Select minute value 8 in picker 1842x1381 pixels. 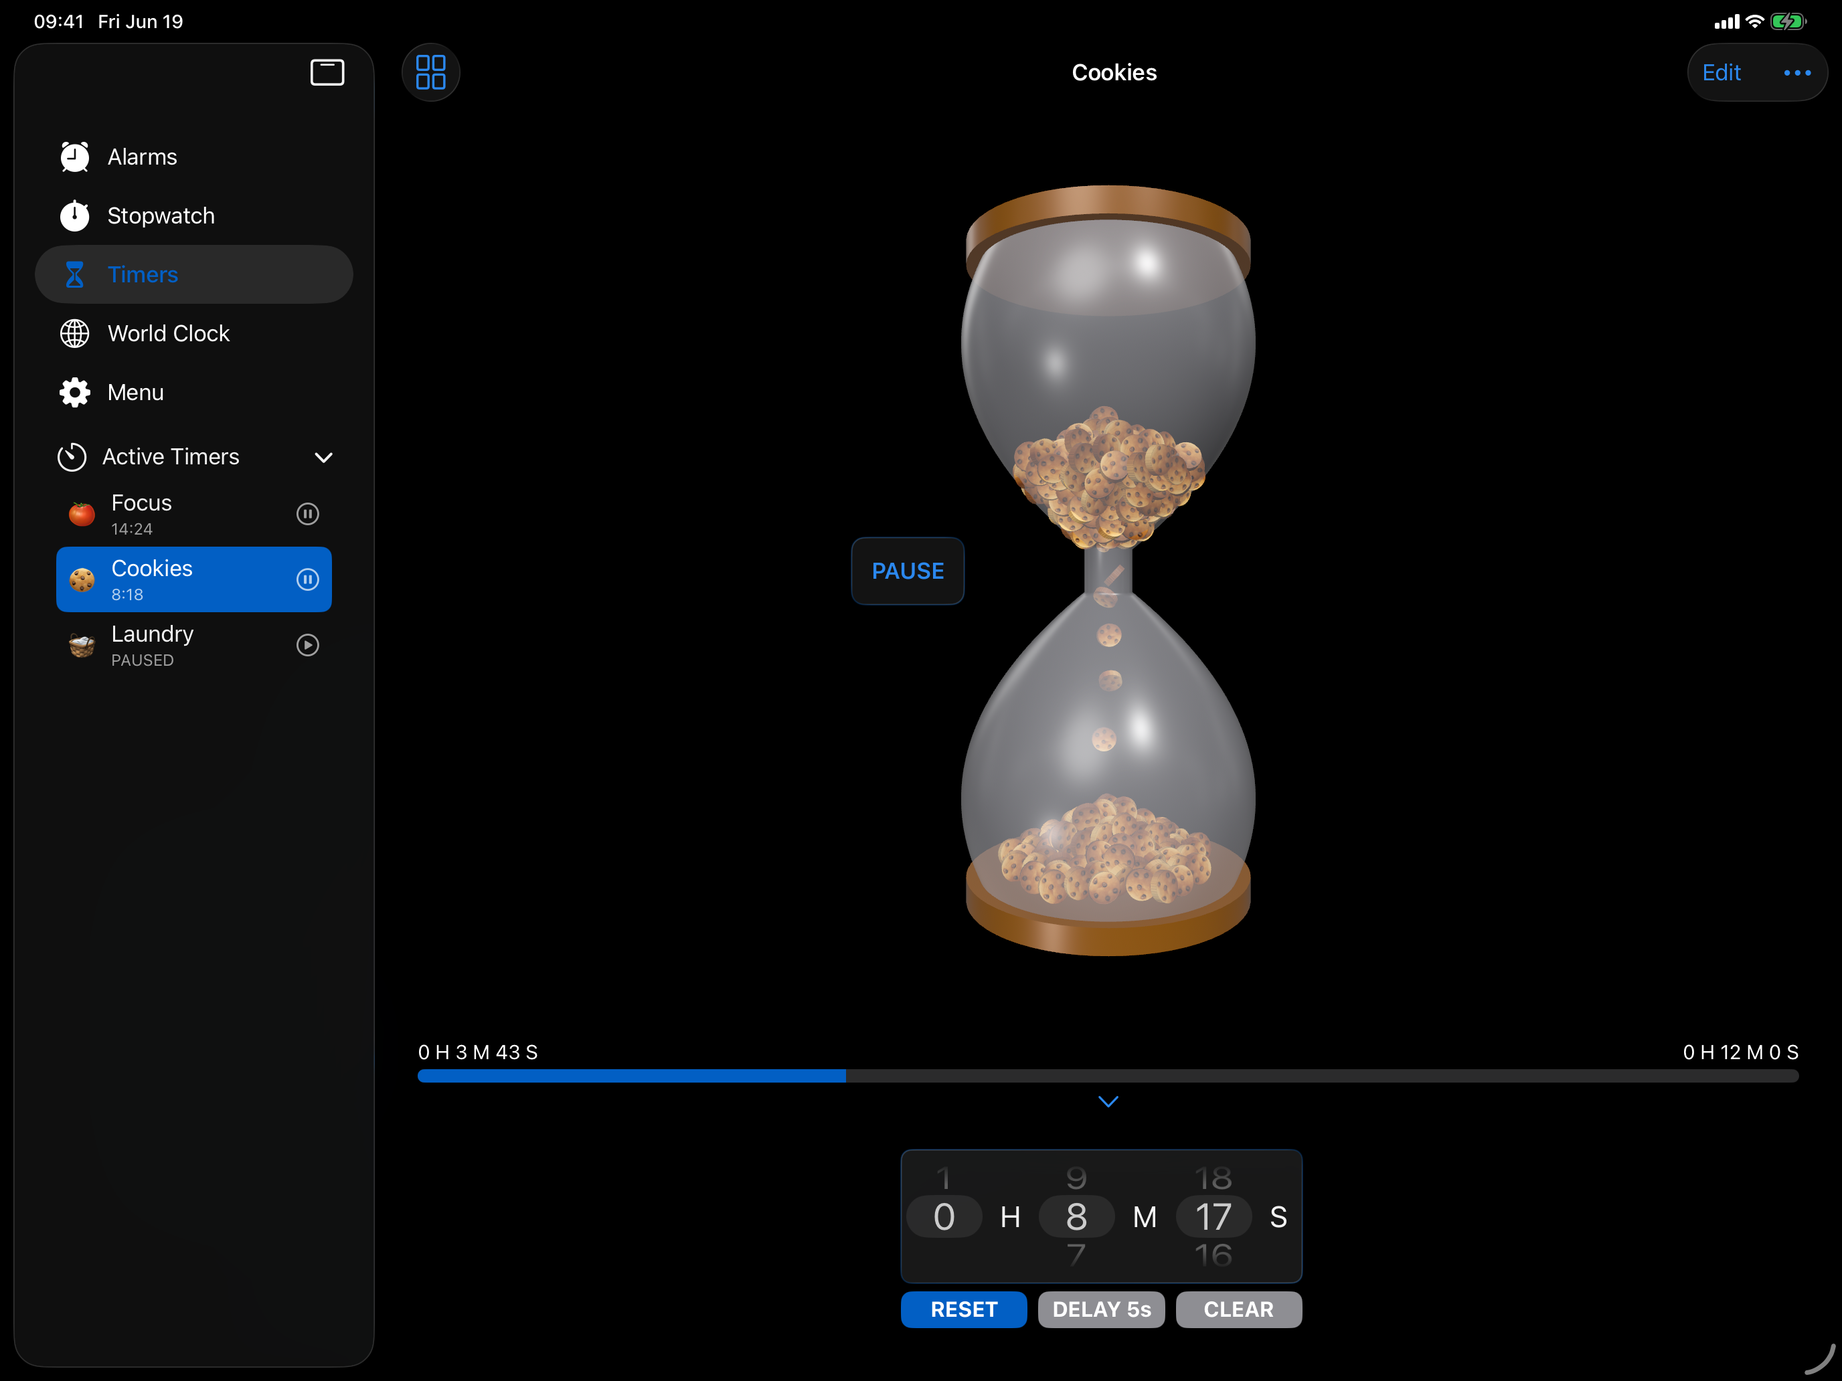(1077, 1217)
